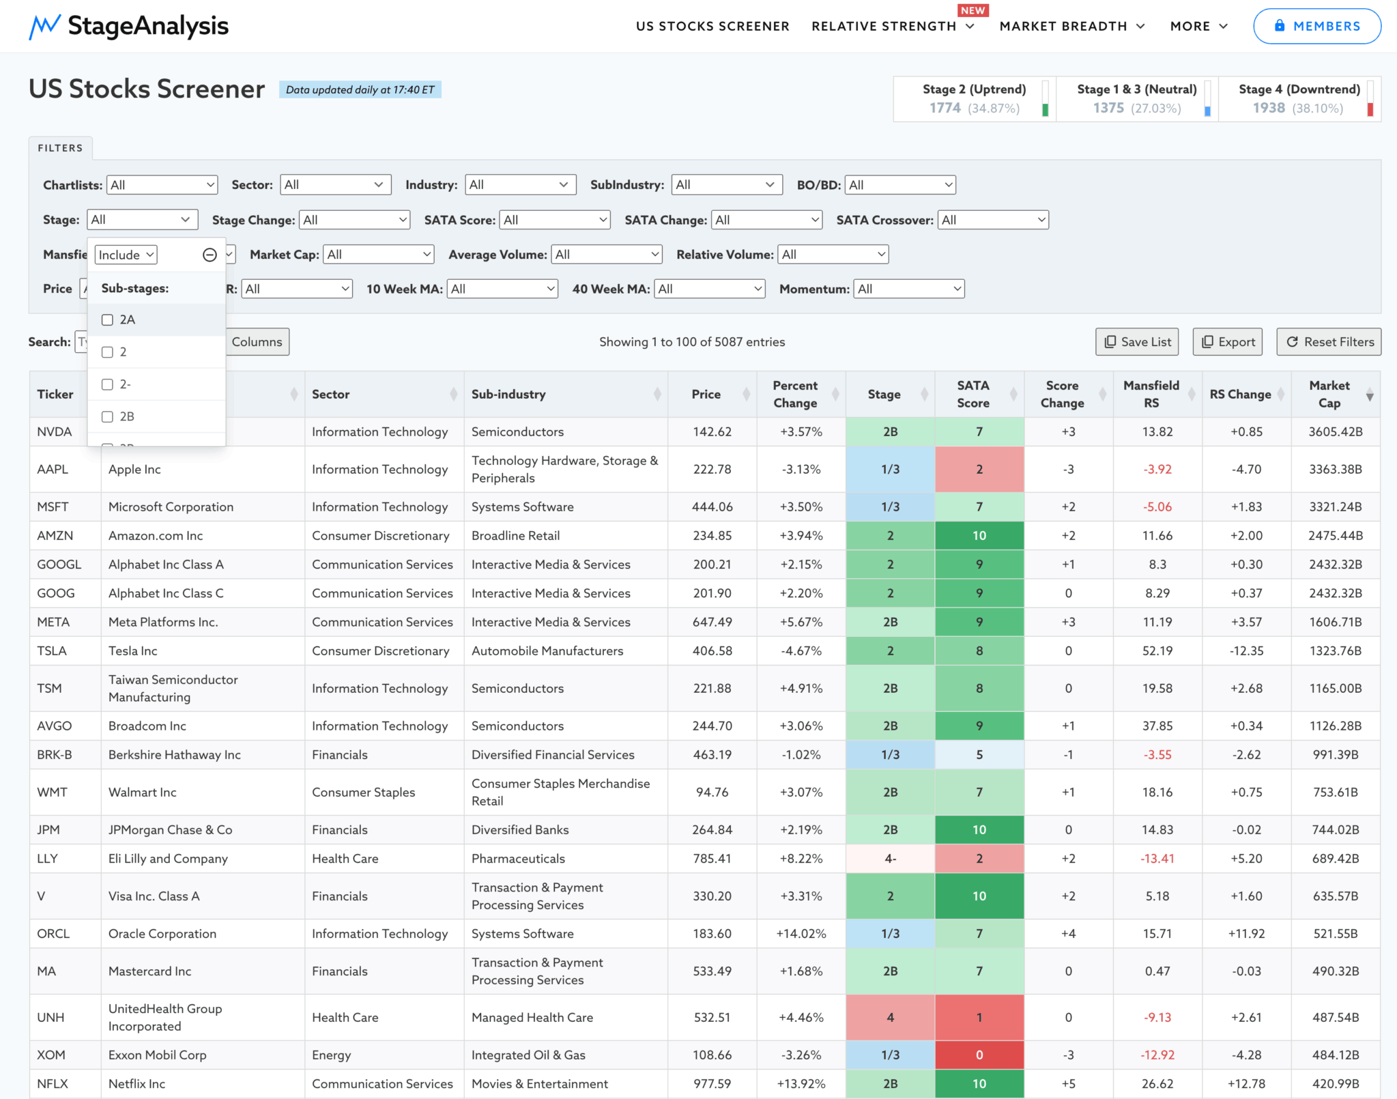Click the StageAnalysis logo
Image resolution: width=1397 pixels, height=1099 pixels.
128,26
